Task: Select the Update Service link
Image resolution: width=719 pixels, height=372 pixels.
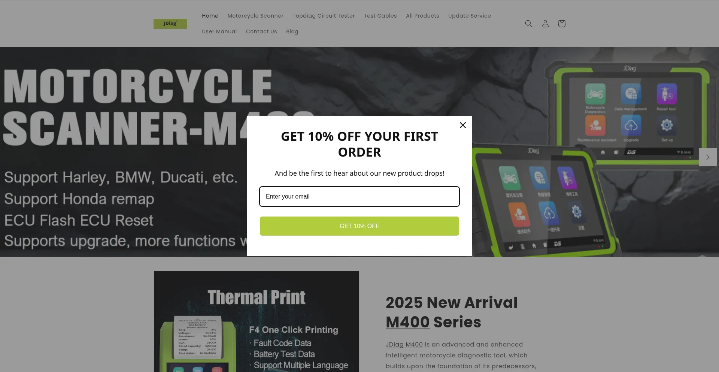Action: click(469, 16)
